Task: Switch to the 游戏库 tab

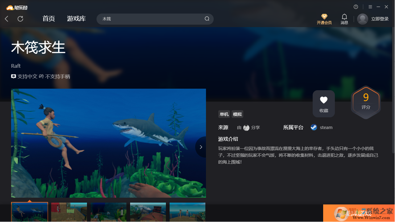Action: (76, 18)
